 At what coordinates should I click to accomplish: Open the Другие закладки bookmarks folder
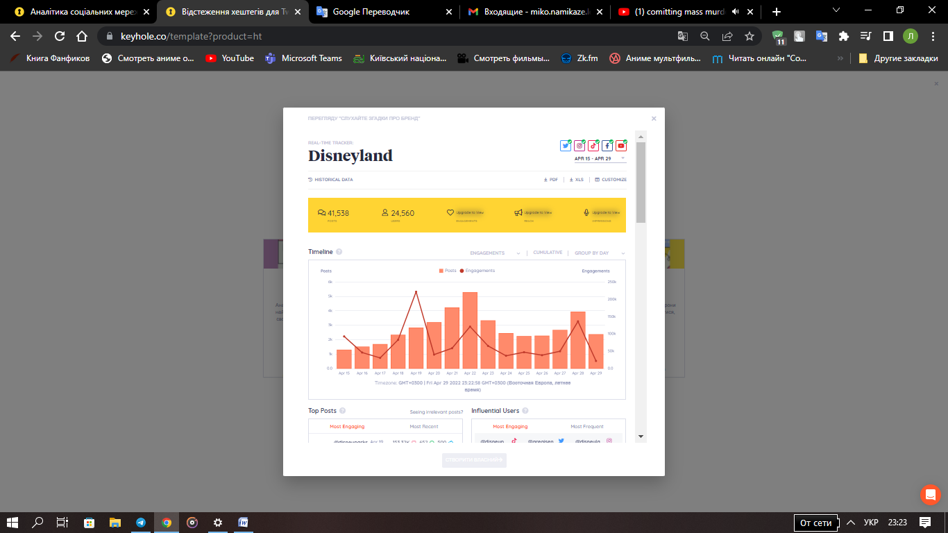coord(898,58)
